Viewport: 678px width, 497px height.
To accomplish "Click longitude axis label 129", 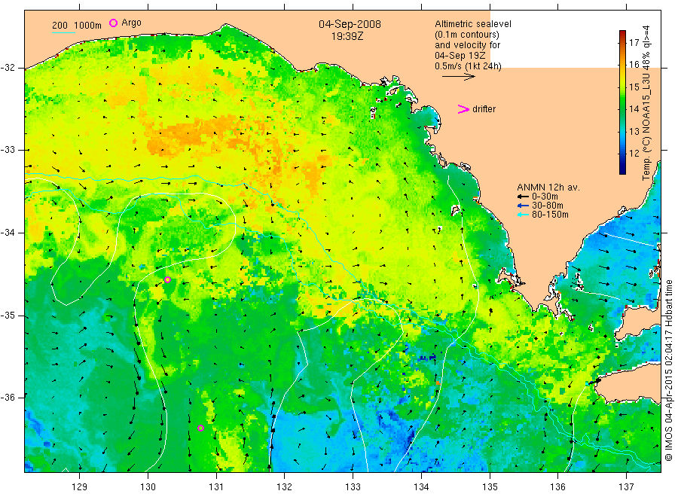I will [80, 487].
